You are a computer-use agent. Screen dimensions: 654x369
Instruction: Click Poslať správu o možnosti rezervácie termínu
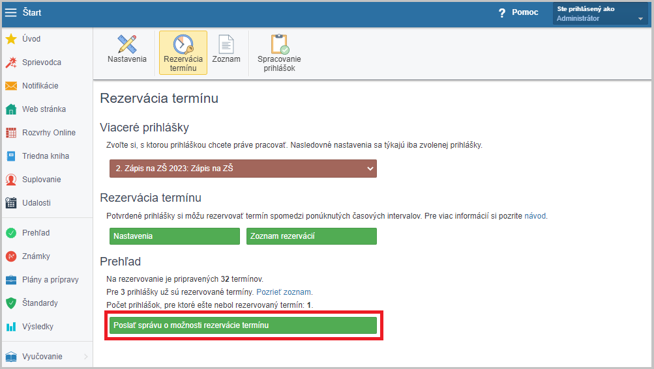pos(243,325)
